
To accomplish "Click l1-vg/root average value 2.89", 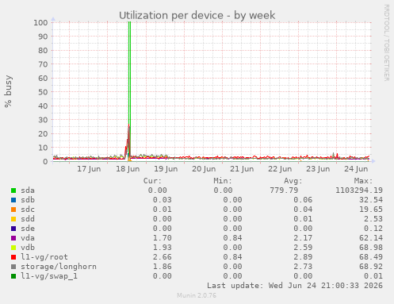I will point(303,257).
